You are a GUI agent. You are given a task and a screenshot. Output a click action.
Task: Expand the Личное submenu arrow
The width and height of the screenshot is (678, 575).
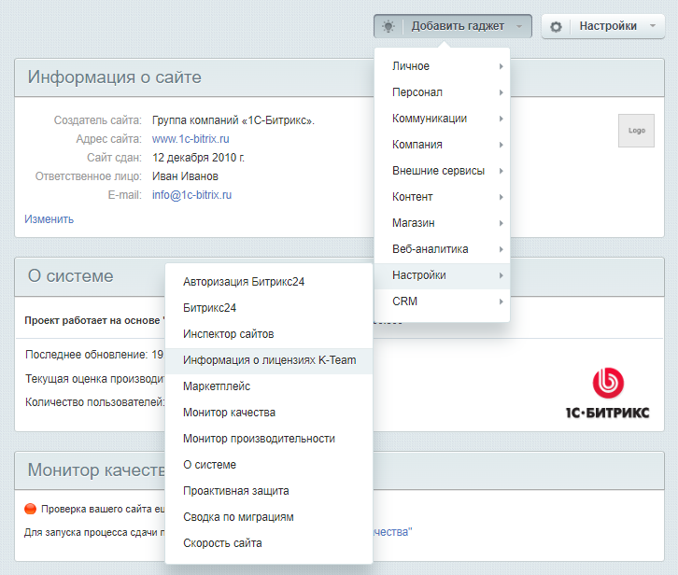tap(501, 66)
